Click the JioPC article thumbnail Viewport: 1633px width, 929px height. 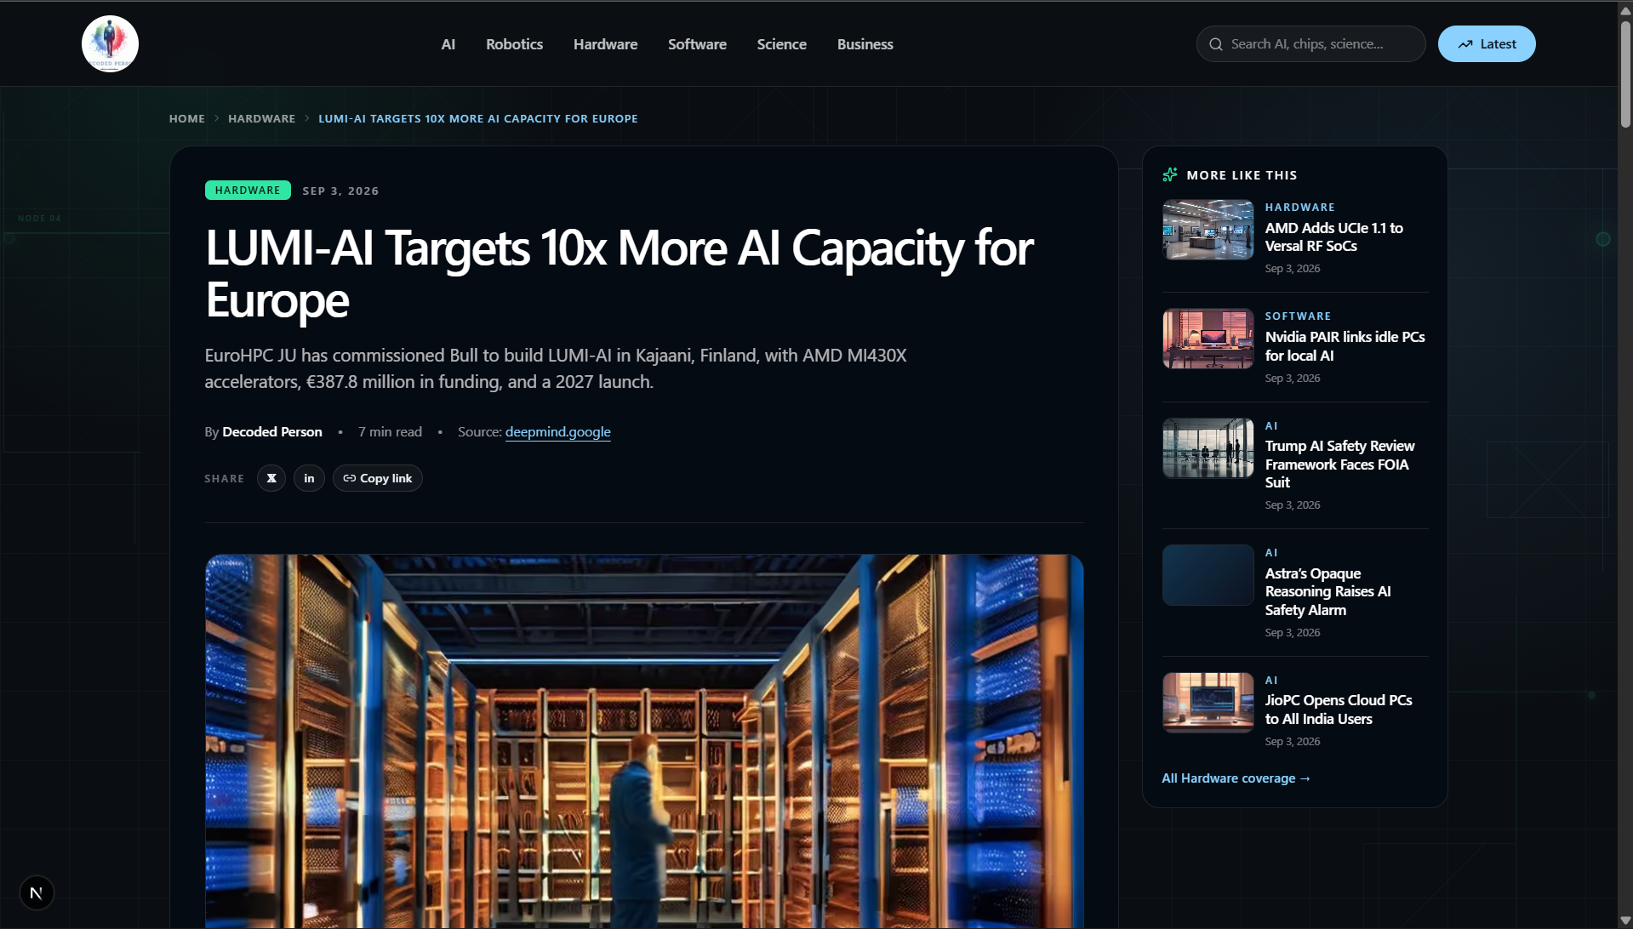(1208, 703)
